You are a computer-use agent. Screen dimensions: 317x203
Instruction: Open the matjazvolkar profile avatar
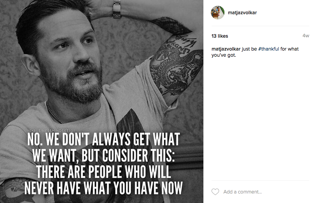218,13
